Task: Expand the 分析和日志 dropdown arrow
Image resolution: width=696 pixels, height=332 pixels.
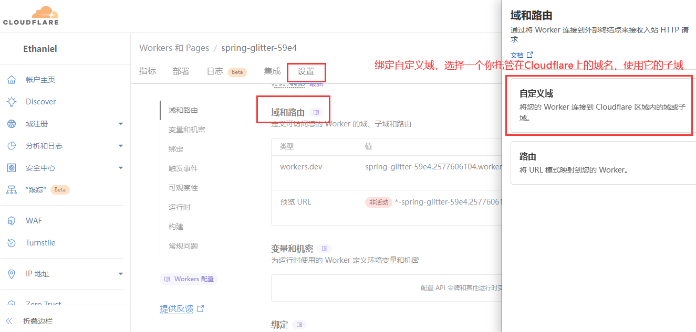Action: click(120, 146)
